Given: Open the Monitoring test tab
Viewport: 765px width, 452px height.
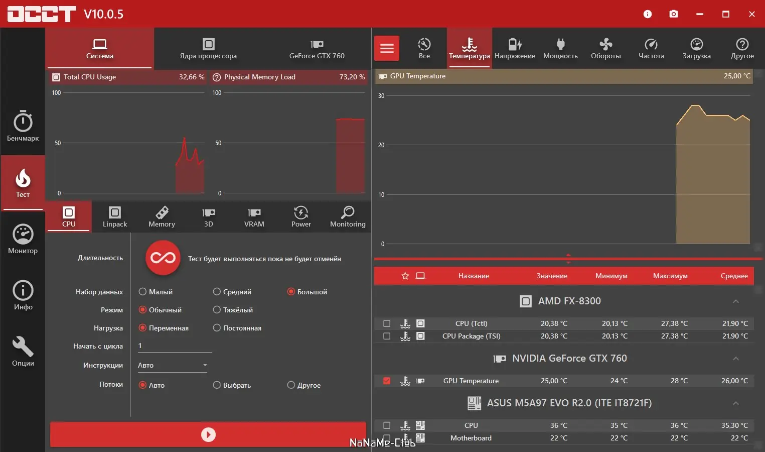Looking at the screenshot, I should coord(348,217).
